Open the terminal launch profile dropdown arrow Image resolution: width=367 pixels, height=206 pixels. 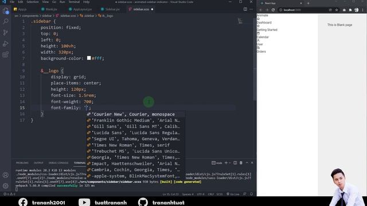[230, 163]
